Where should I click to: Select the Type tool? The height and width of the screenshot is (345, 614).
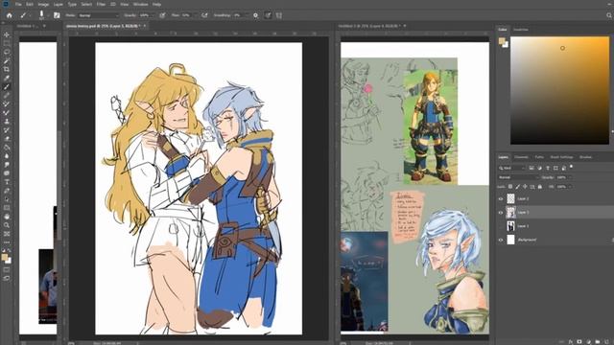point(7,182)
